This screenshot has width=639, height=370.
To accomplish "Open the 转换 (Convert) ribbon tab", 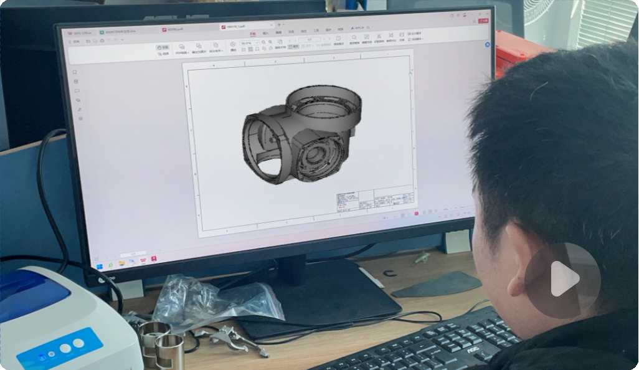I will tap(341, 29).
